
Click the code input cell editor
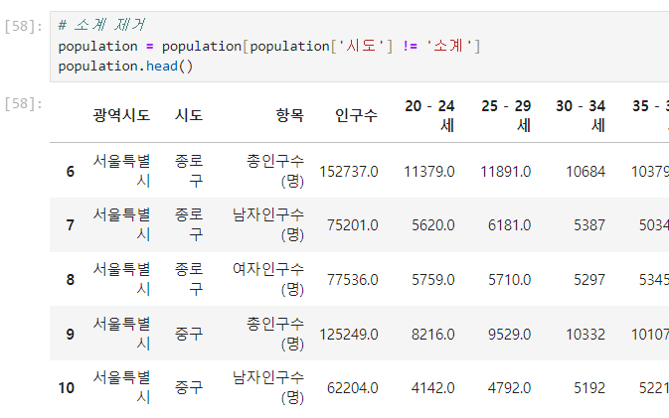[x=359, y=47]
